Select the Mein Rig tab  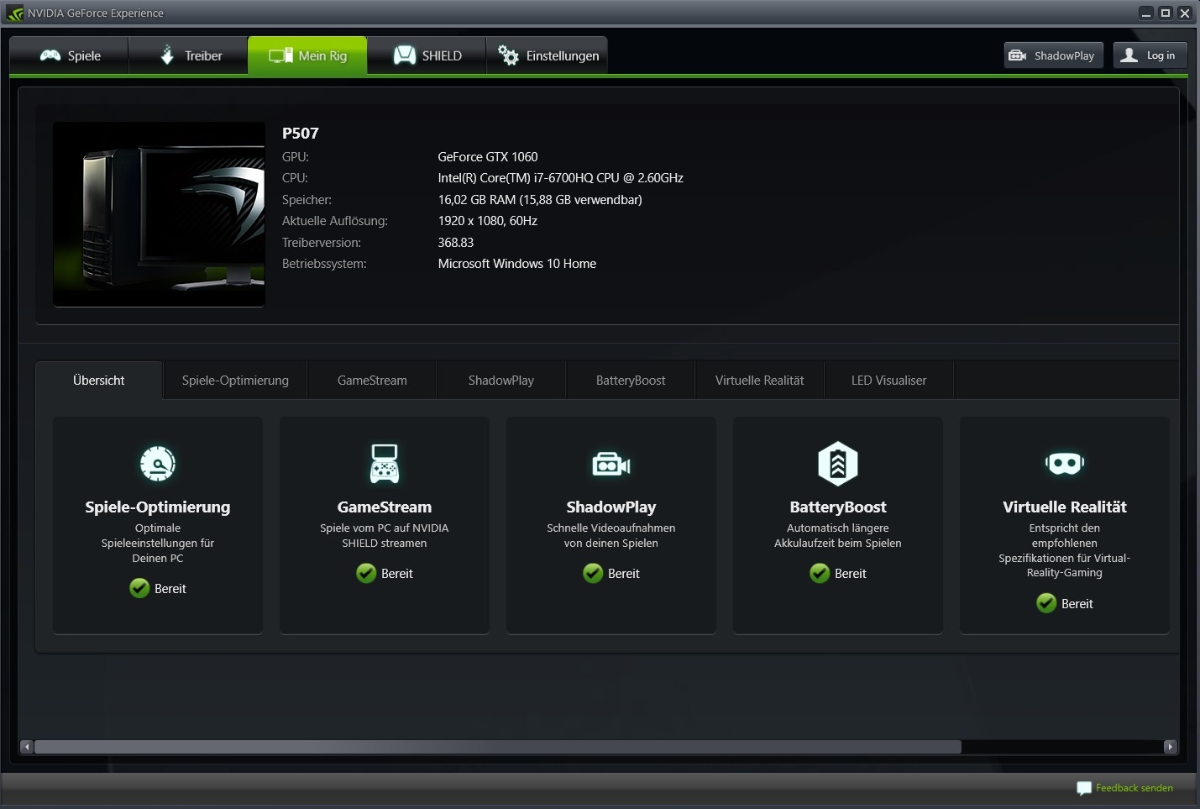307,55
